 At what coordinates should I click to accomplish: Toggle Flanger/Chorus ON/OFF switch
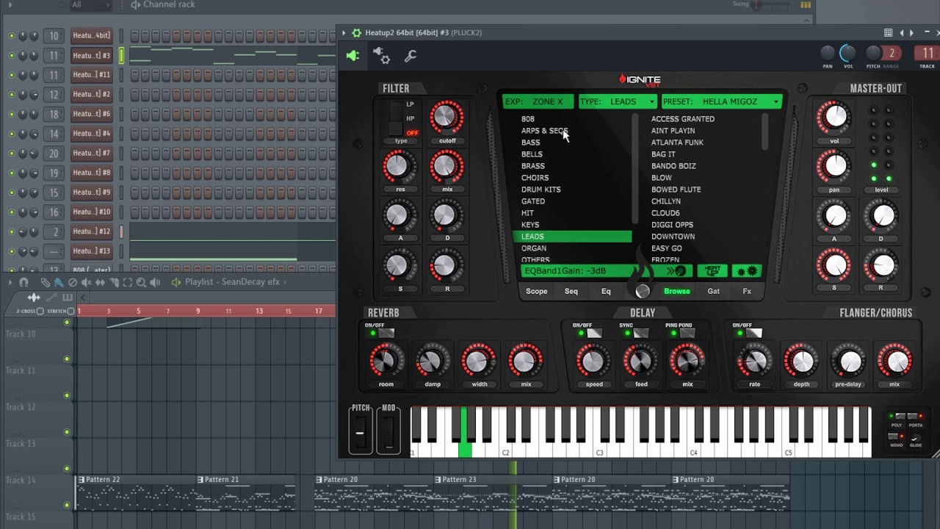(753, 334)
